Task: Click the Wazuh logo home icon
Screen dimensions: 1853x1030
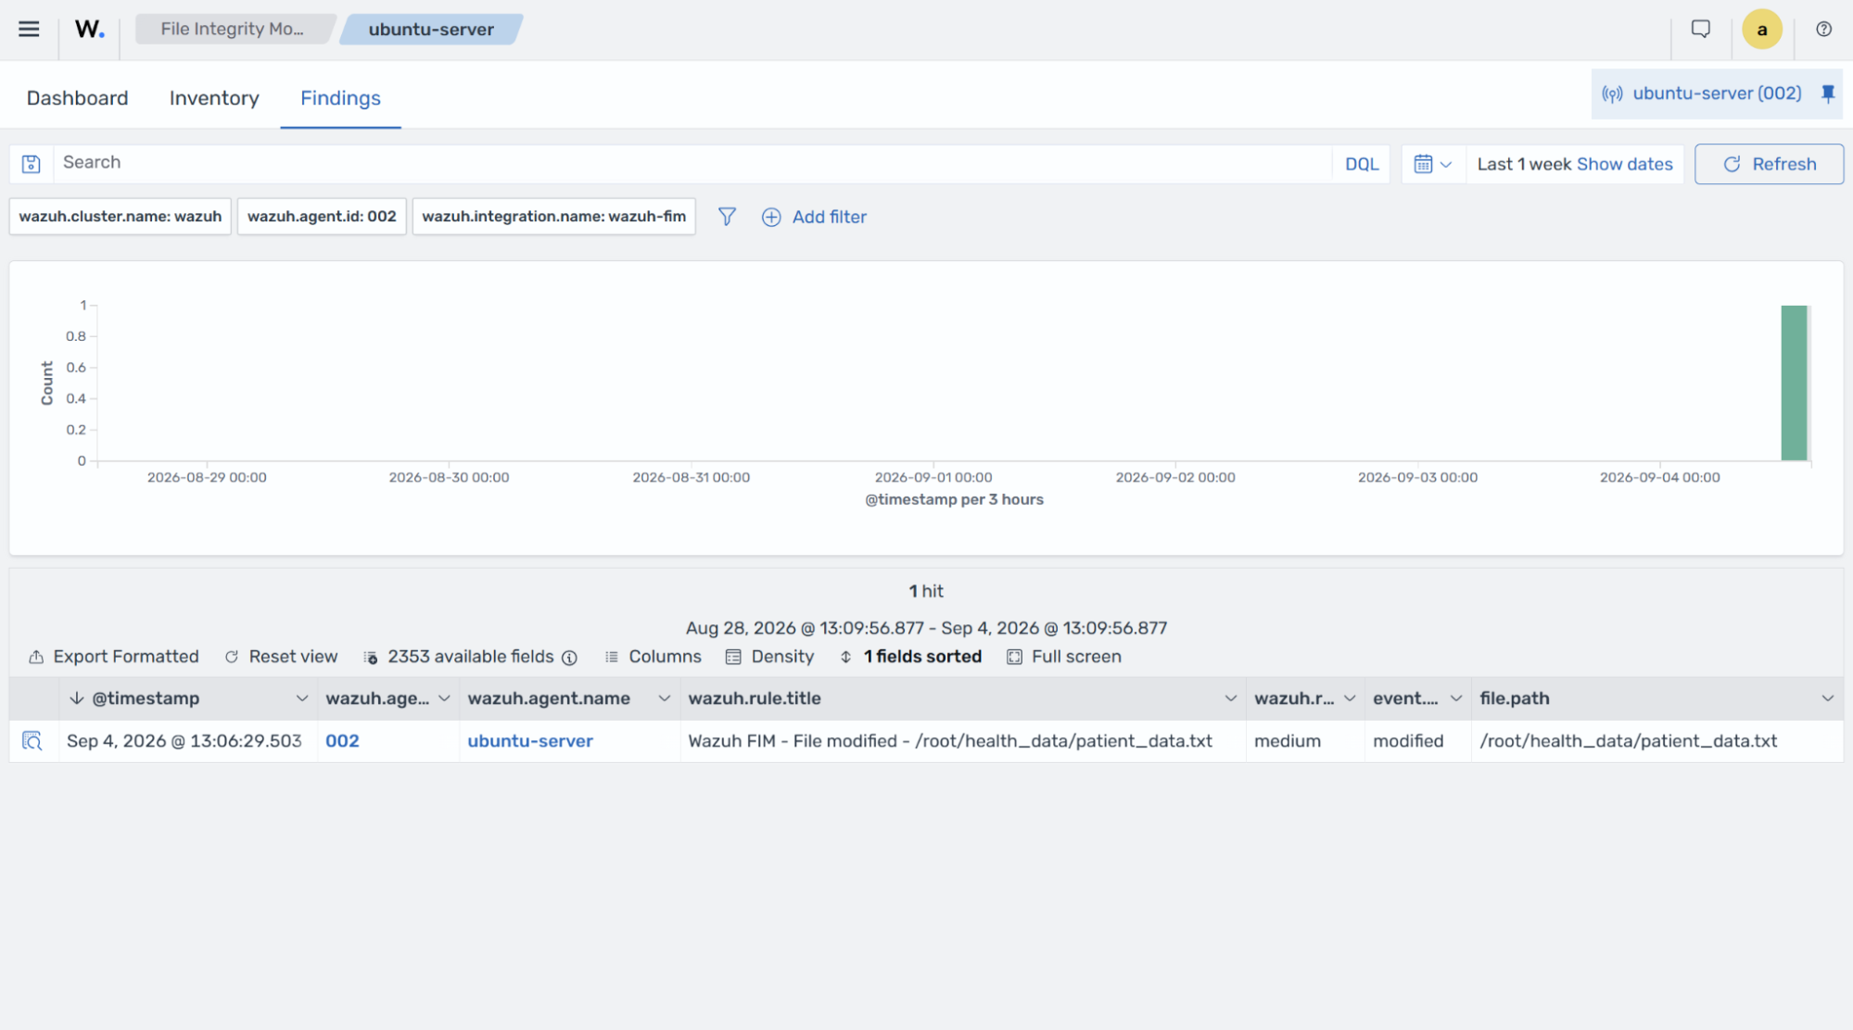Action: coord(89,29)
